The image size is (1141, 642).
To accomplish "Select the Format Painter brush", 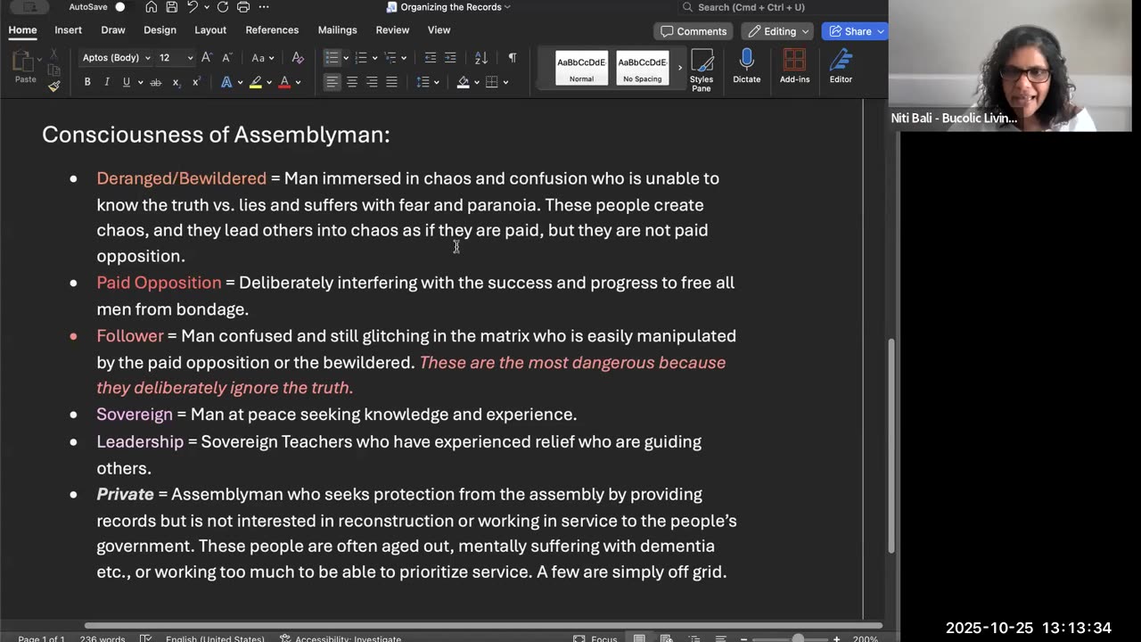I will tap(53, 86).
